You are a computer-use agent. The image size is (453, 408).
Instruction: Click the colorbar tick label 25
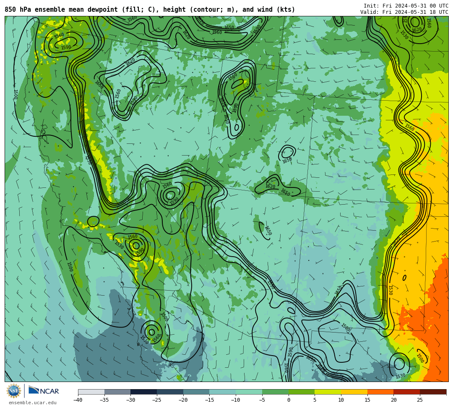(420, 400)
